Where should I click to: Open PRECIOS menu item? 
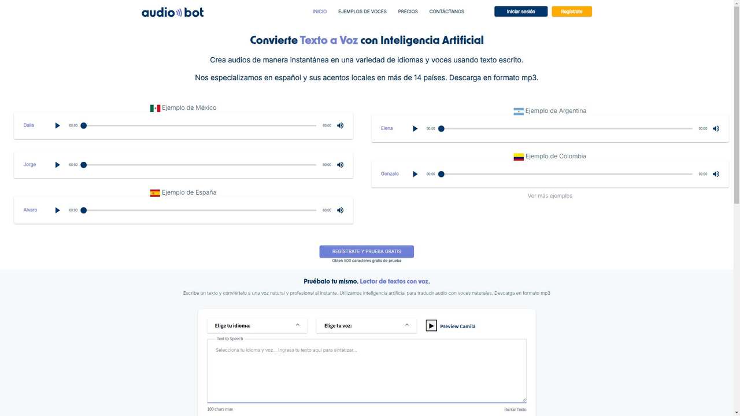click(x=408, y=12)
